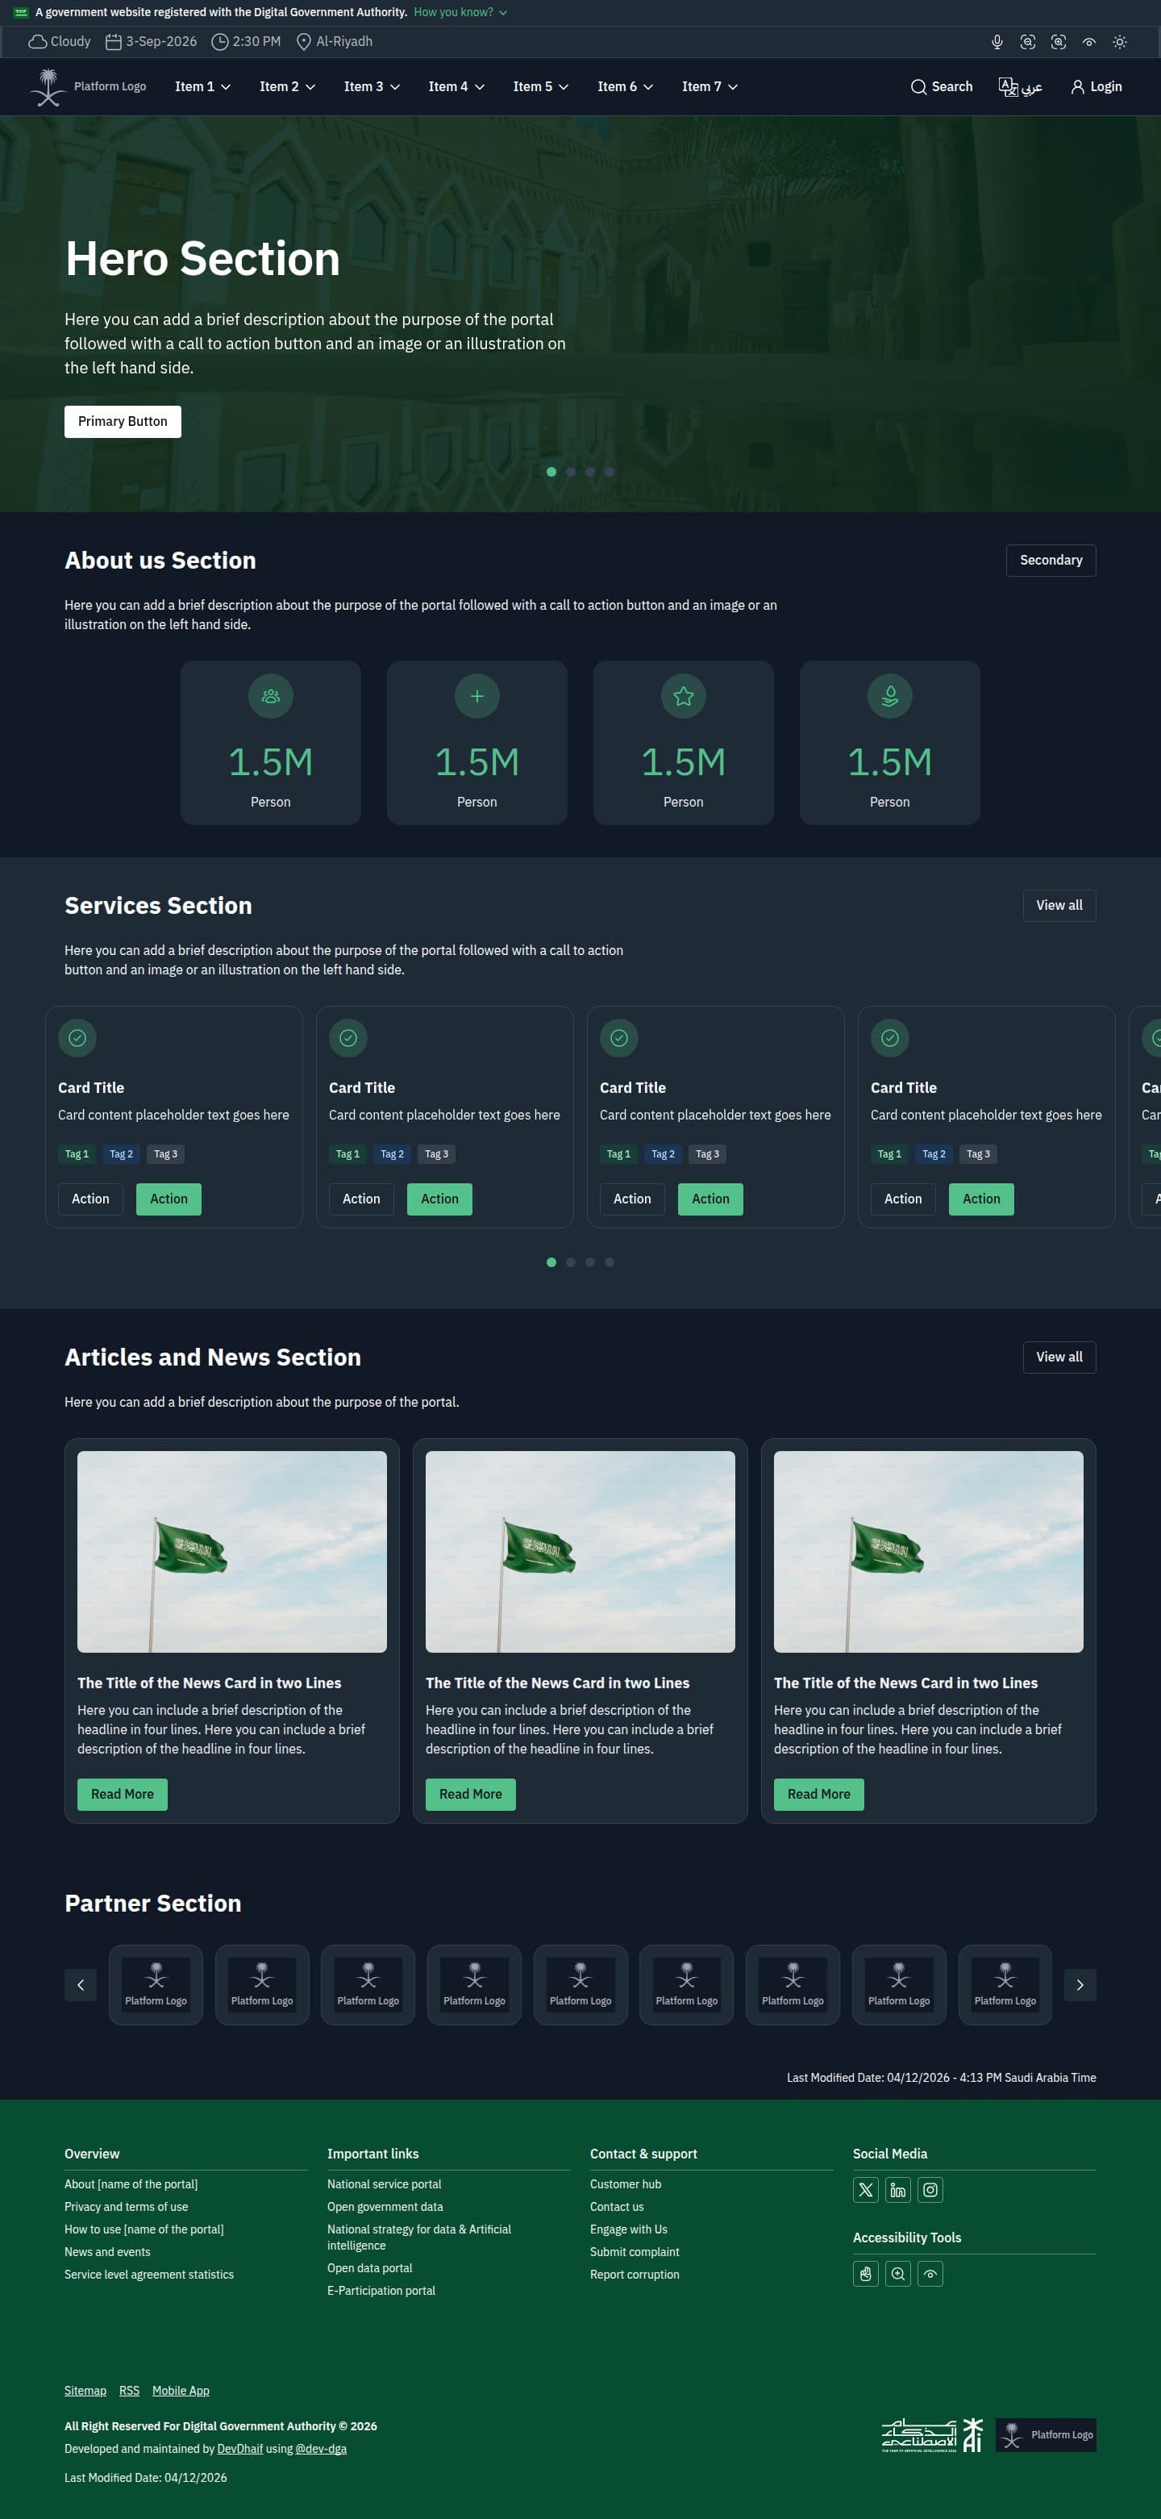The image size is (1161, 2519).
Task: Click the first partner Platform Logo tile
Action: 156,1985
